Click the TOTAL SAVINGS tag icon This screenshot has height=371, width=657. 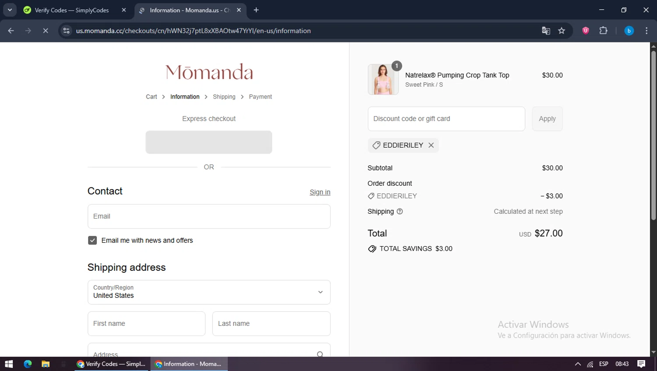(x=372, y=249)
